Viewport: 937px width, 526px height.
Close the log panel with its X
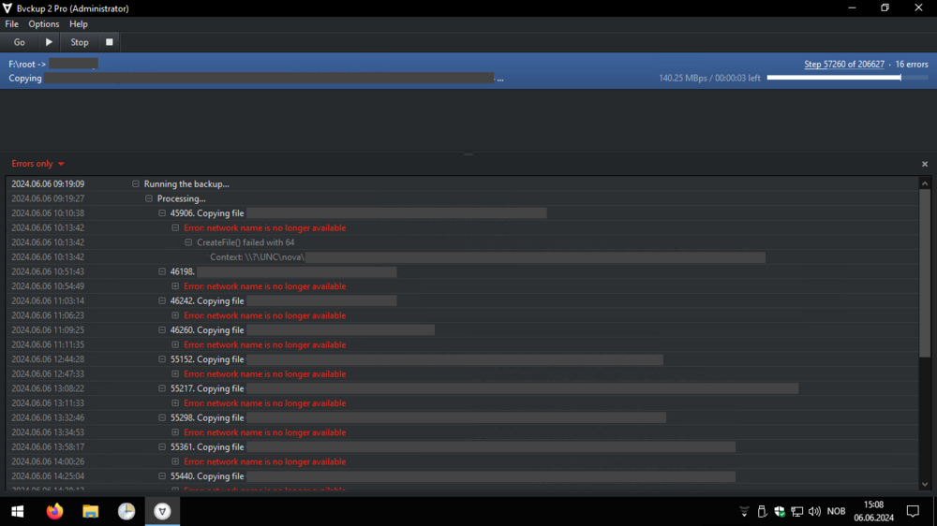coord(925,164)
